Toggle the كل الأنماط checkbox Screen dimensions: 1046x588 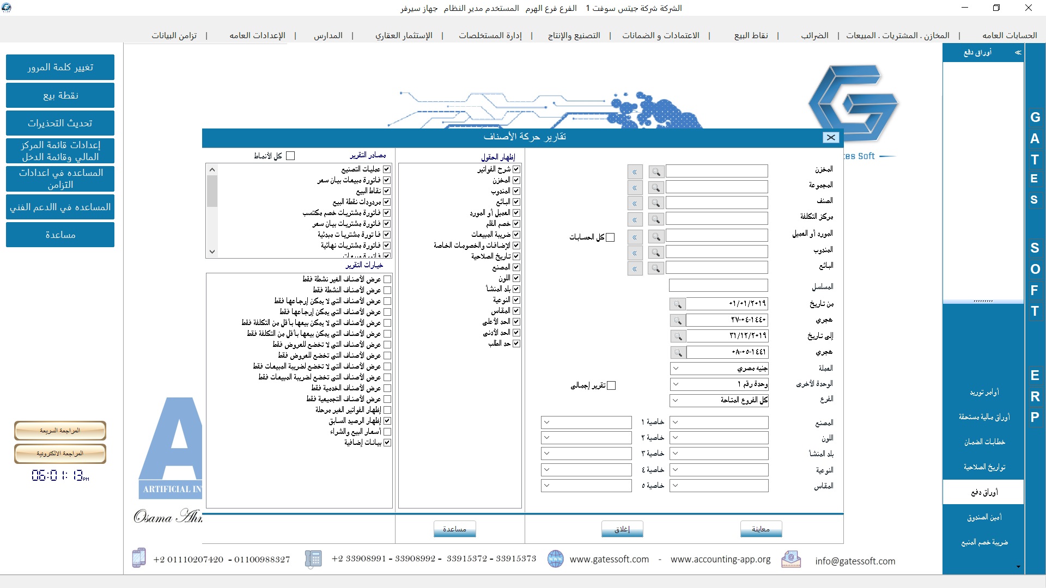click(290, 156)
